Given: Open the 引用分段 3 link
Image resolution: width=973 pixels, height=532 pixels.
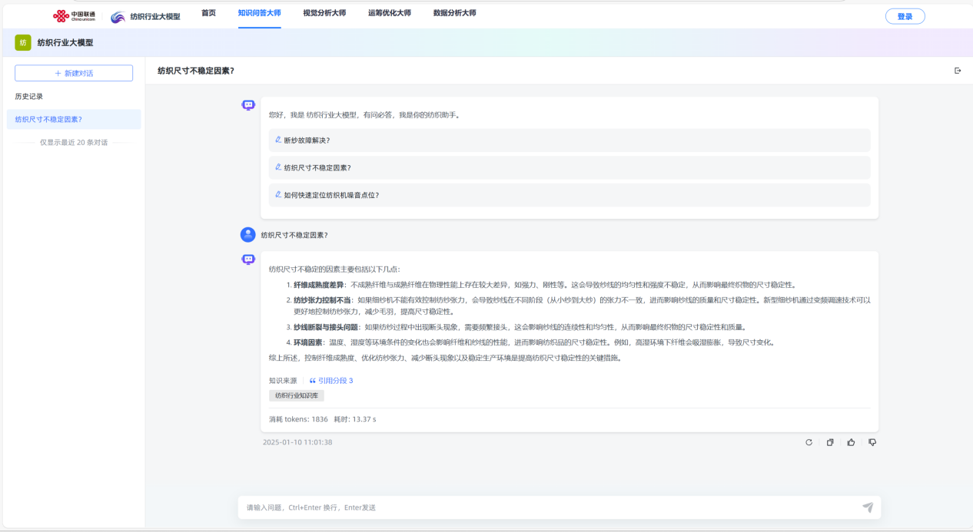Looking at the screenshot, I should [331, 381].
